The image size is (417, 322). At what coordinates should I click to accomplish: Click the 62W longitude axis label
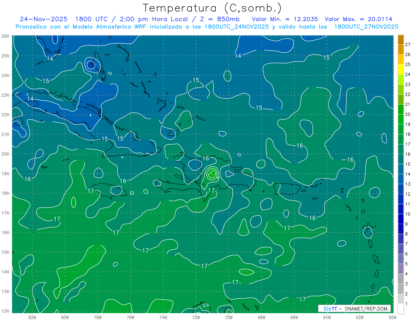pos(360,317)
